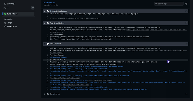Click the filter jobs icon button
The height and width of the screenshot is (101, 193).
[x=33, y=8]
